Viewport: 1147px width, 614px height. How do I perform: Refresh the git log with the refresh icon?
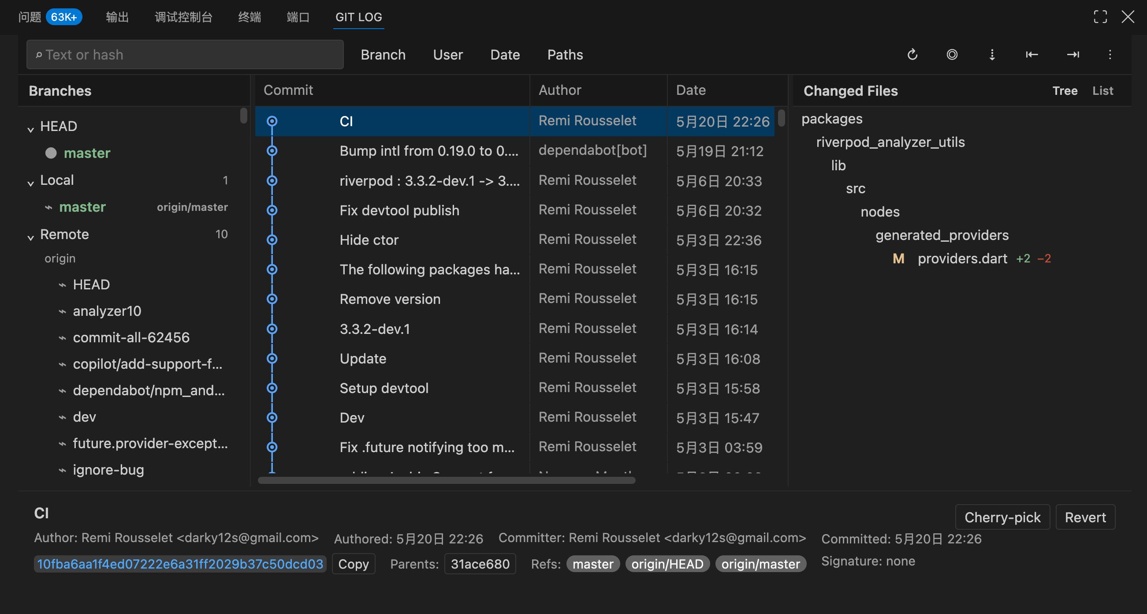click(x=912, y=54)
